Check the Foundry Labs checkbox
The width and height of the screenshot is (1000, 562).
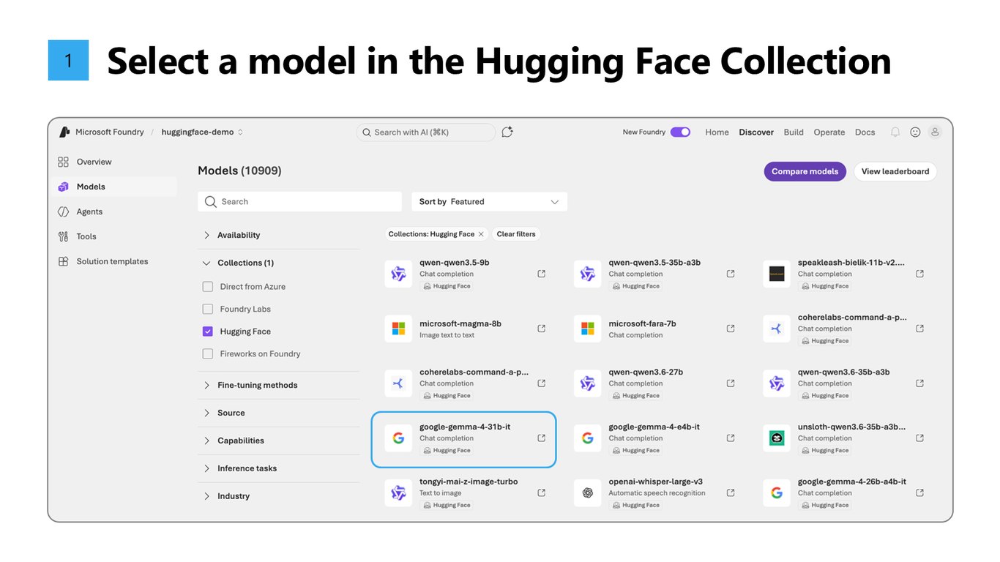click(x=208, y=309)
